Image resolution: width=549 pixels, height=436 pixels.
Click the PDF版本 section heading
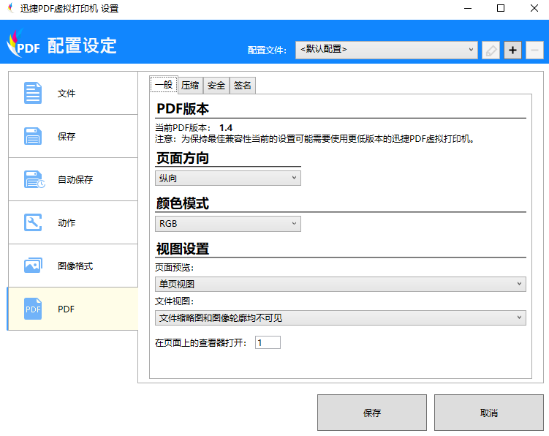183,109
